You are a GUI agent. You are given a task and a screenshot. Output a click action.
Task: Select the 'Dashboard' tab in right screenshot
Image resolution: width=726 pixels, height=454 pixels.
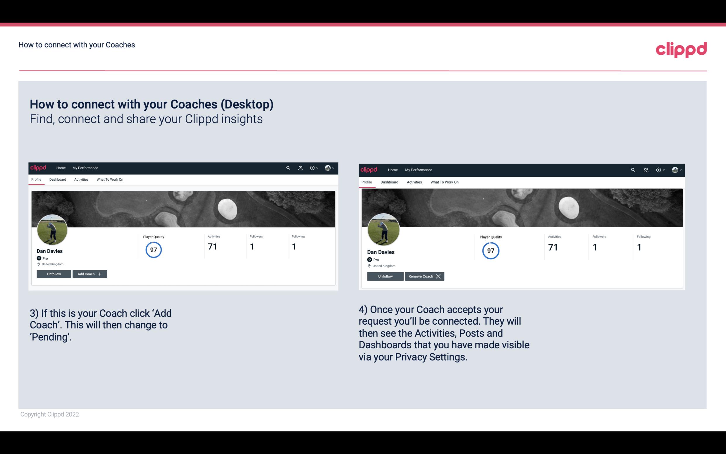coord(389,181)
